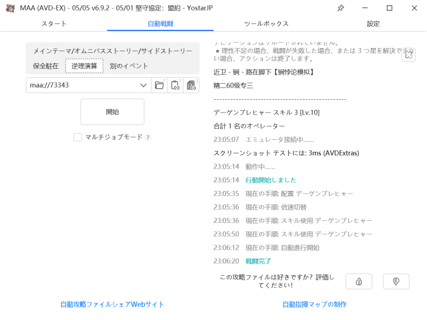Click the スクリーンショット テスト 3ms line
The image size is (427, 320).
pos(286,153)
